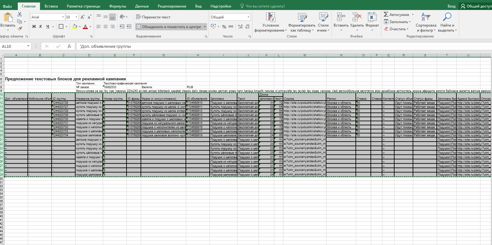
Task: Decrease indent
Action: point(122,27)
